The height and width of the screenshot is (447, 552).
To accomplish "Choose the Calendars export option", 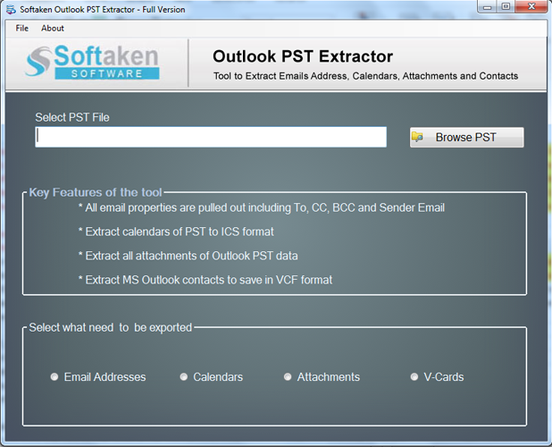I will (x=184, y=377).
